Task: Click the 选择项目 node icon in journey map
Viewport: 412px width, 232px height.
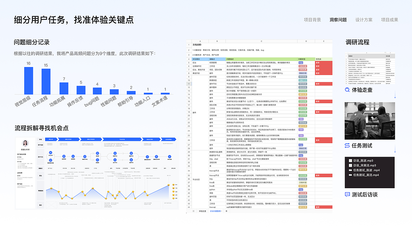Action: pyautogui.click(x=64, y=156)
